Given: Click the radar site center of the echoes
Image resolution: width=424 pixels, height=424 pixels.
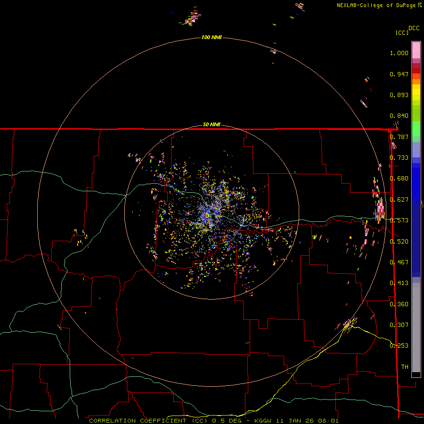Looking at the screenshot, I should (212, 212).
